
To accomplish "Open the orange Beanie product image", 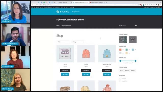I will tap(86, 54).
